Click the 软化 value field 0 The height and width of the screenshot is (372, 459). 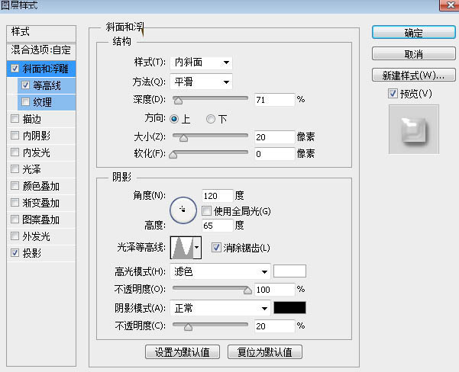click(x=275, y=154)
